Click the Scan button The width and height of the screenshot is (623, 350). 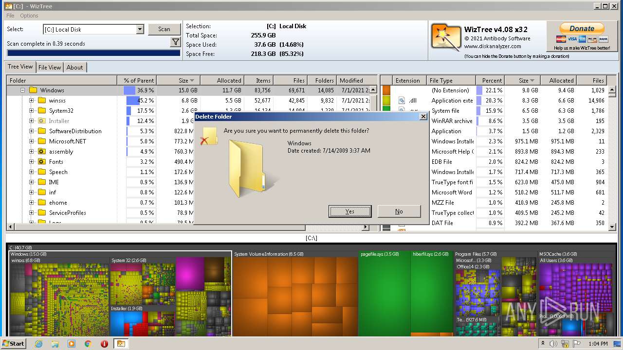(x=164, y=29)
